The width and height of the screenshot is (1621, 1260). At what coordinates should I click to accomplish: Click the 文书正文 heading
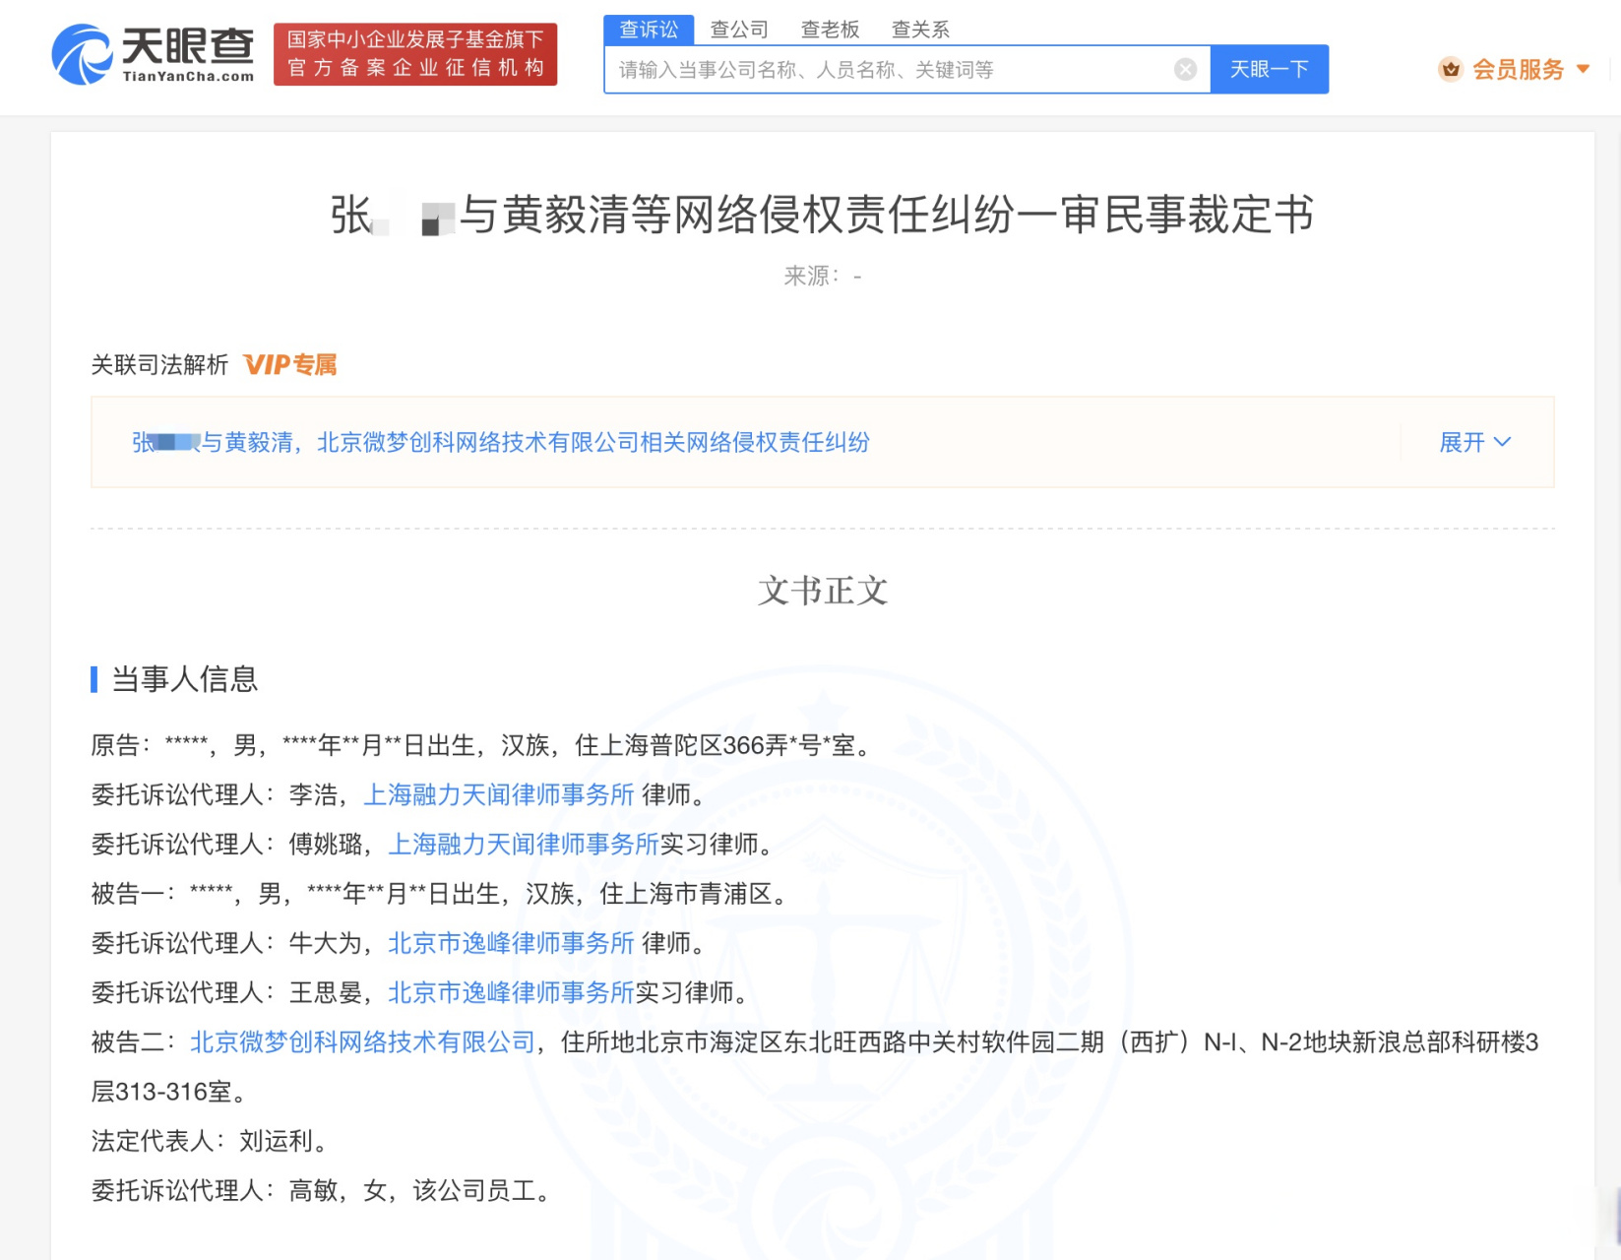[823, 591]
